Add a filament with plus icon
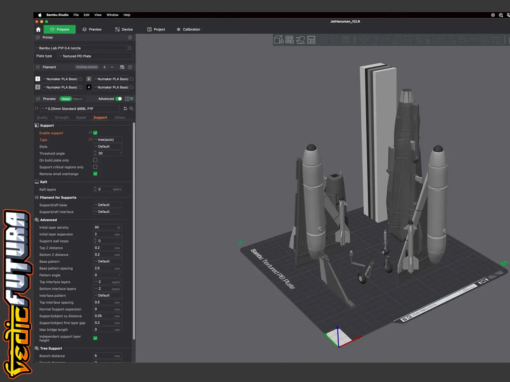Screen dimensions: 510x382 coord(104,67)
